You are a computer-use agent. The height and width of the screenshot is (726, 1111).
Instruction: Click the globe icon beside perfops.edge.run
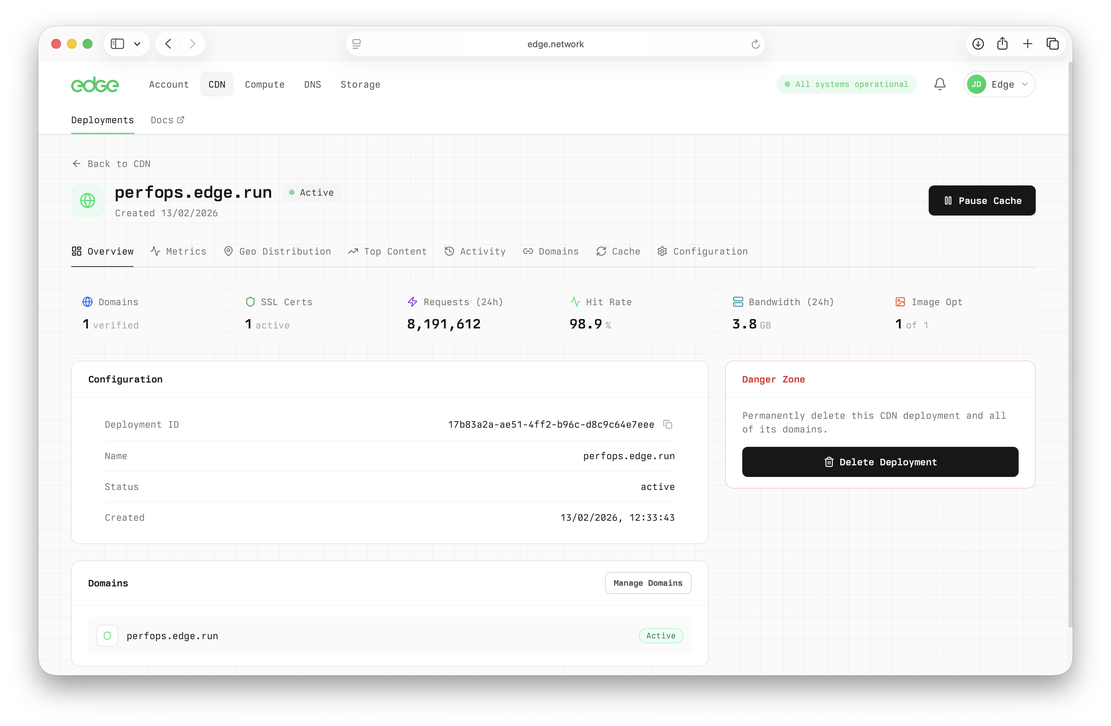87,200
